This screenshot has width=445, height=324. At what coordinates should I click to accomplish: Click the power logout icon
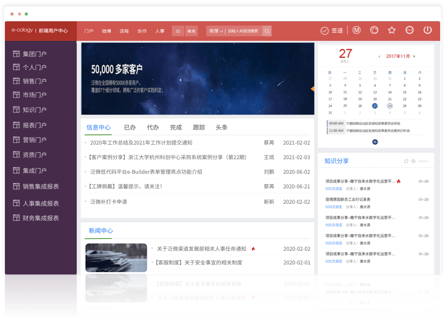(x=428, y=30)
